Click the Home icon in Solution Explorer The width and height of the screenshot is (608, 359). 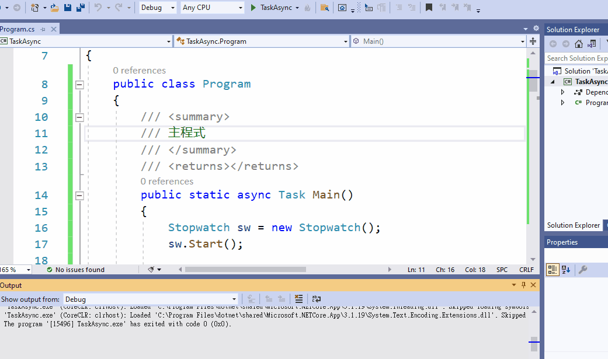click(578, 44)
